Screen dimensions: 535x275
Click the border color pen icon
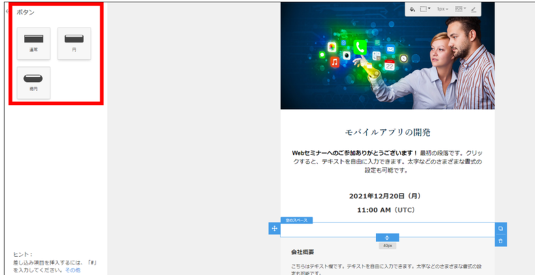pos(474,9)
